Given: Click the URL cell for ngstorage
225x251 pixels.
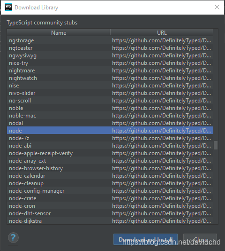Looking at the screenshot, I should coord(162,40).
